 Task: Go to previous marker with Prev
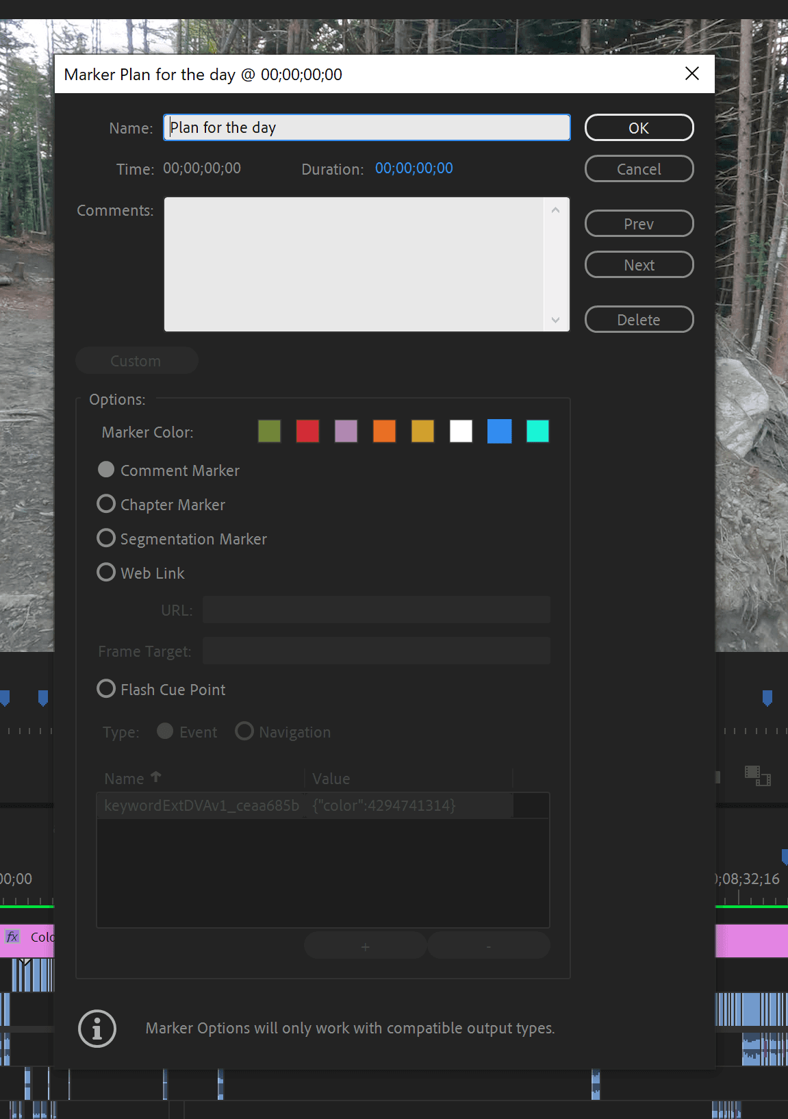tap(639, 224)
